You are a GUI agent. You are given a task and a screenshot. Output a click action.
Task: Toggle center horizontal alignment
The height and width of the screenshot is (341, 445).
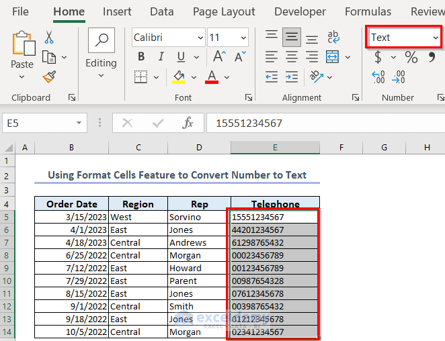291,58
